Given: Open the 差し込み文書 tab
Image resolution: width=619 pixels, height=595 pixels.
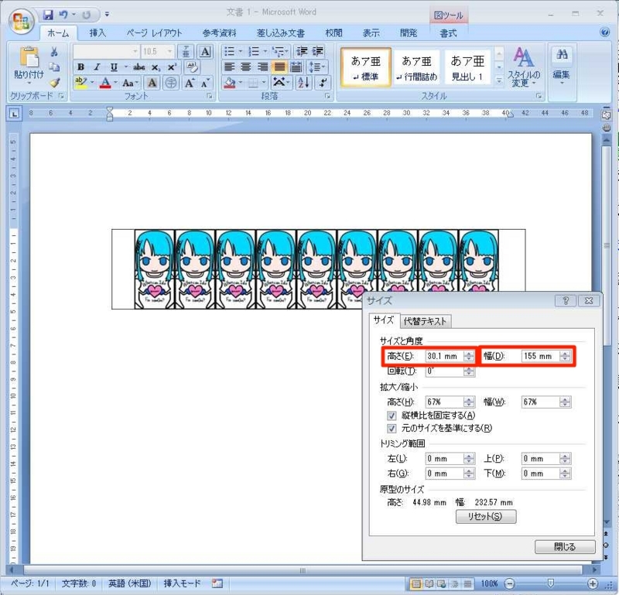Looking at the screenshot, I should click(x=281, y=33).
